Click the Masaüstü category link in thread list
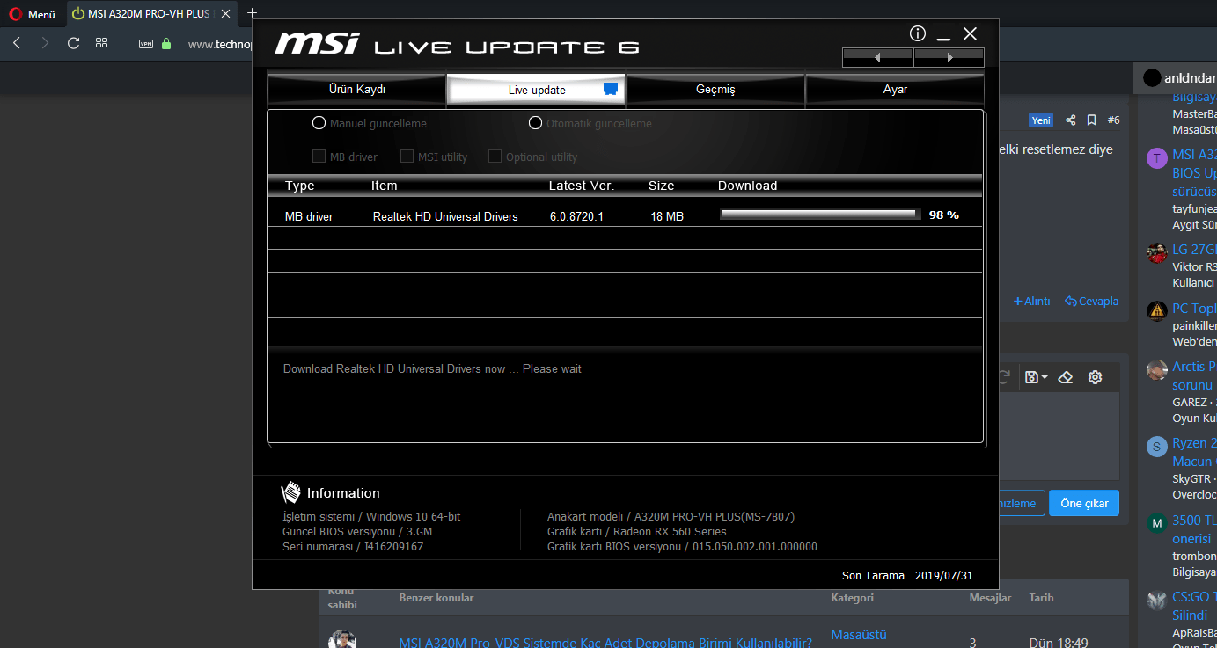The image size is (1217, 648). [859, 635]
